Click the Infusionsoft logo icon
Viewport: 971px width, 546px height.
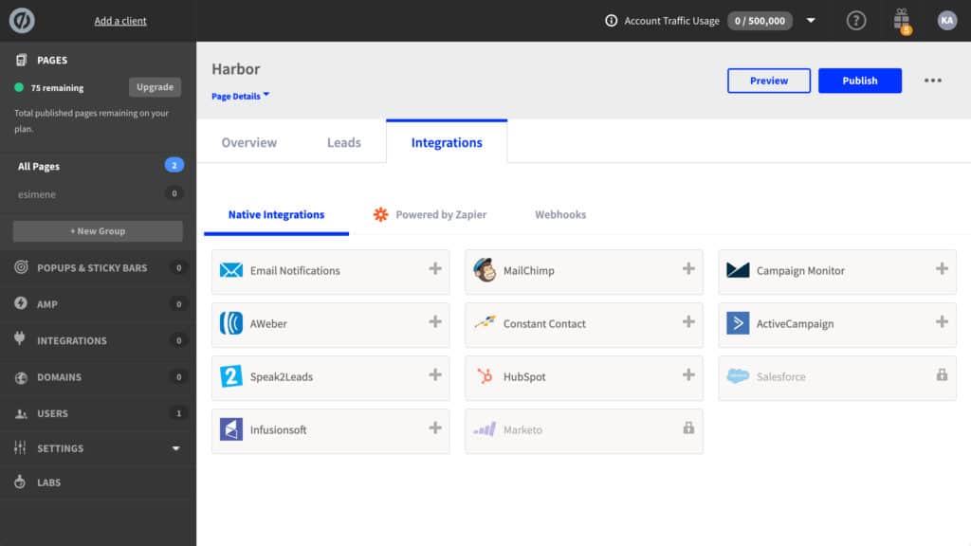[231, 429]
